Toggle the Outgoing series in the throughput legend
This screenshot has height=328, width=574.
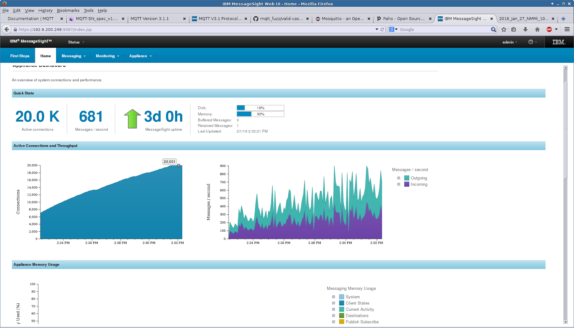(399, 178)
